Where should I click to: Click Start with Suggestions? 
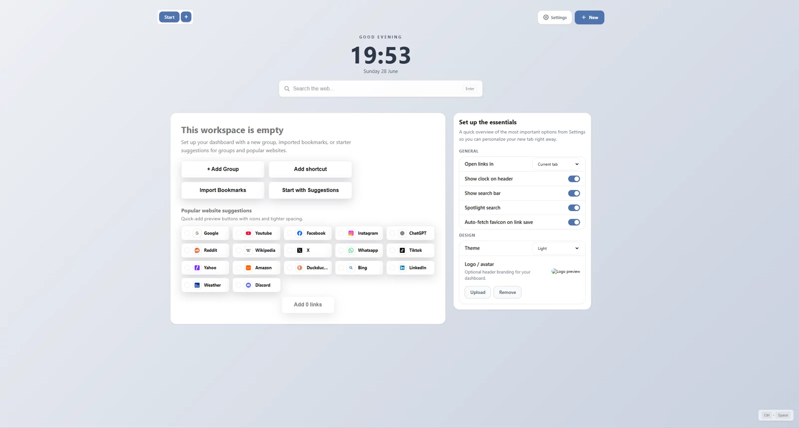(310, 190)
